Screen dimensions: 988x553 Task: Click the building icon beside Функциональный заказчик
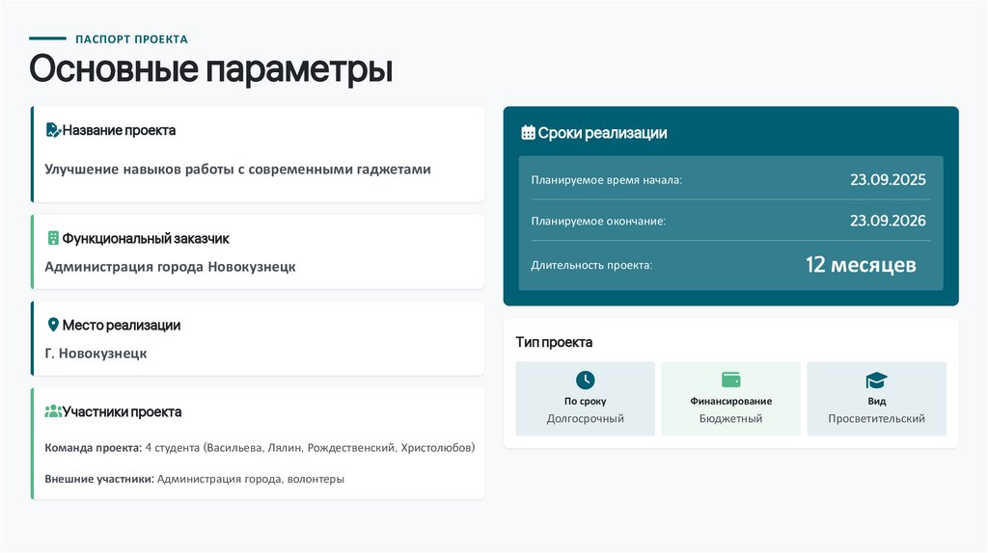pos(54,238)
